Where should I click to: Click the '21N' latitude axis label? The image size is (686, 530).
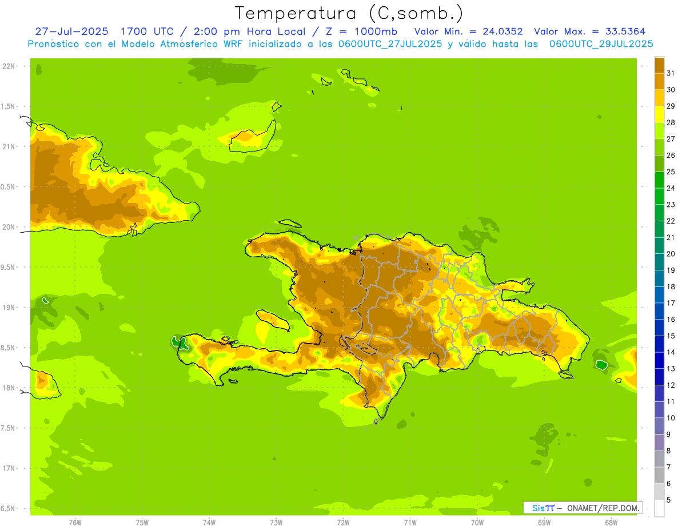click(x=9, y=146)
